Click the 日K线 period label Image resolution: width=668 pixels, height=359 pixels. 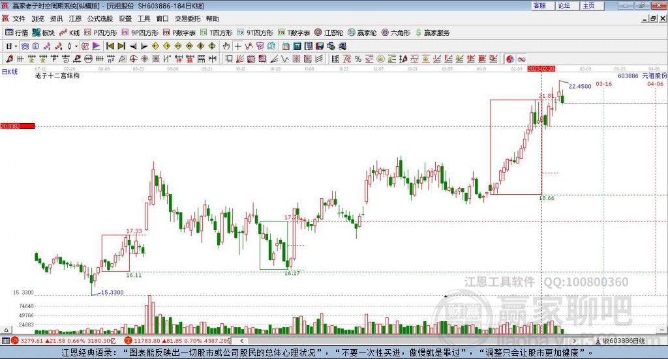[x=9, y=72]
